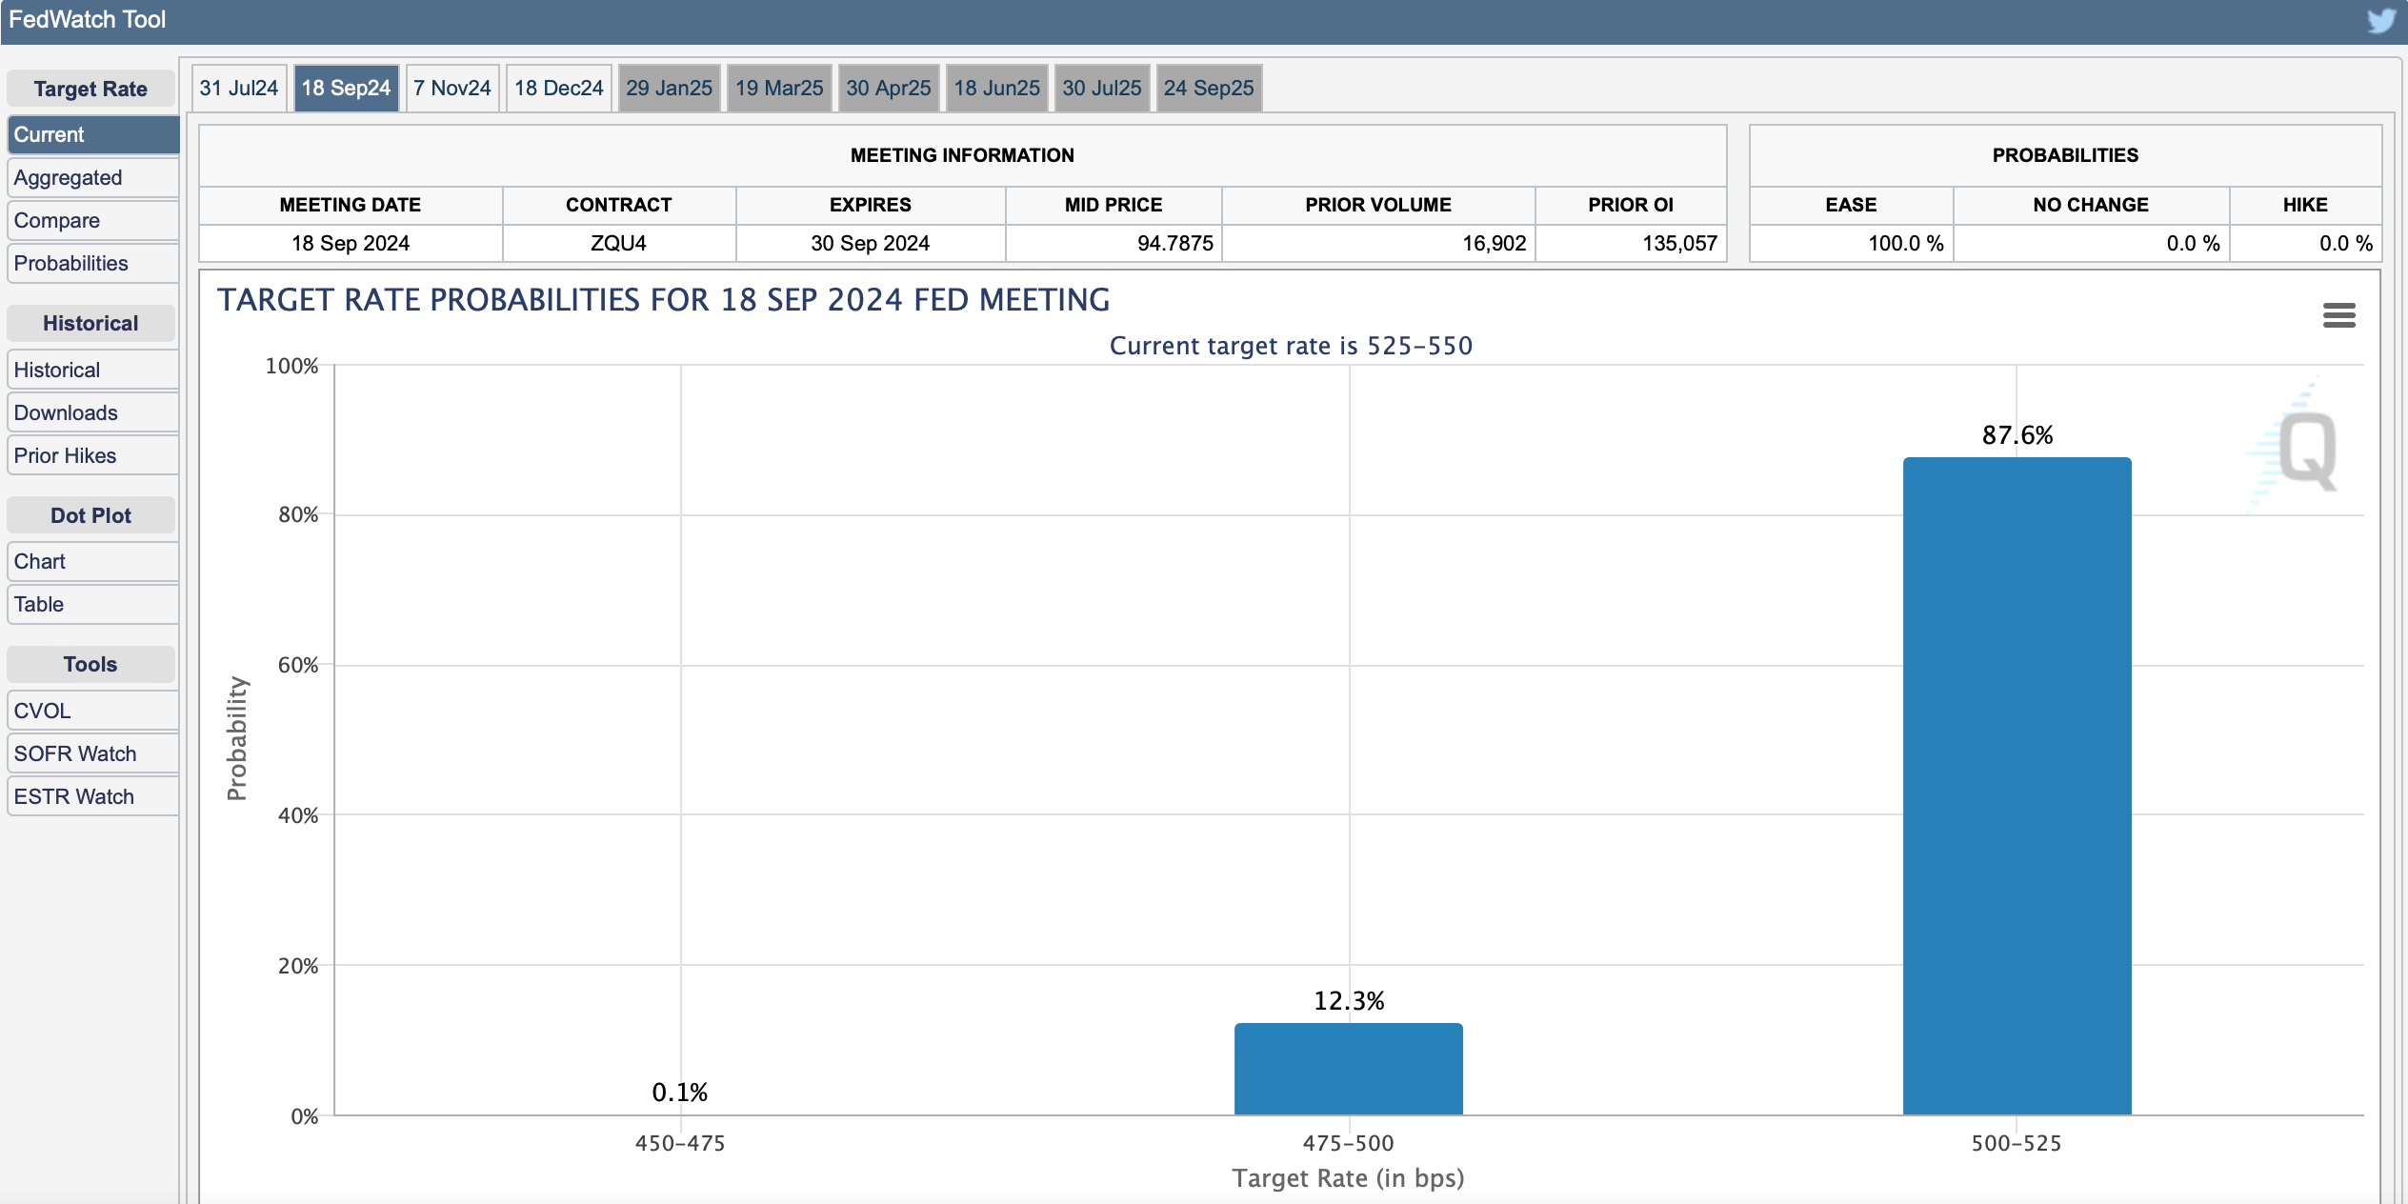
Task: Click the Twitter bird icon
Action: tap(2380, 20)
